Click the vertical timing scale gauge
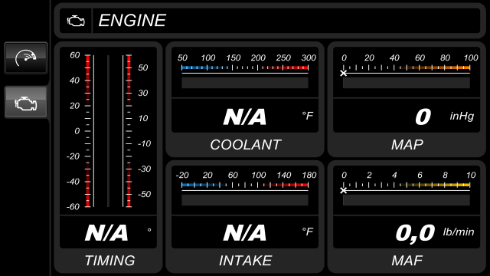Image resolution: width=490 pixels, height=276 pixels. tap(108, 131)
